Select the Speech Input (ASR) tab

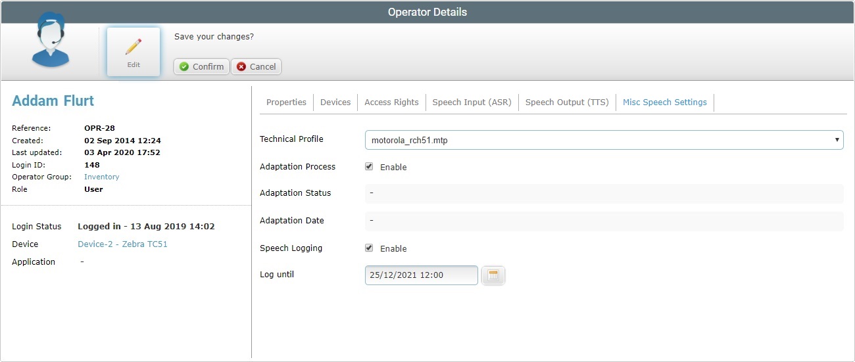[x=472, y=102]
